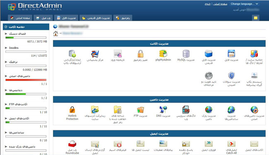Screen dimensions: 269x155
Task: Expand email accounts arrow in sidebar
Action: 6,118
